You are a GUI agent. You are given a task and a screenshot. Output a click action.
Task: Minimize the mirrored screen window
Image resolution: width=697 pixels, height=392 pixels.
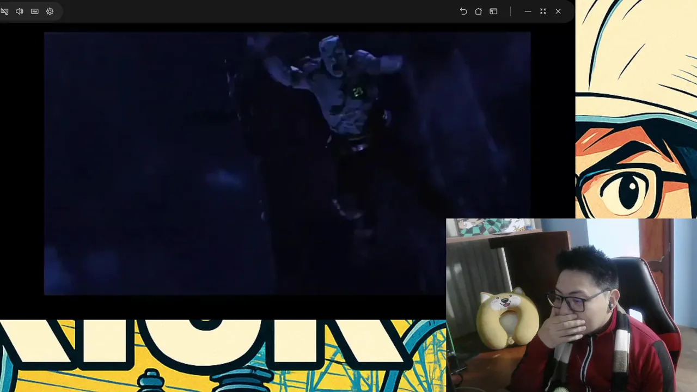pyautogui.click(x=528, y=11)
